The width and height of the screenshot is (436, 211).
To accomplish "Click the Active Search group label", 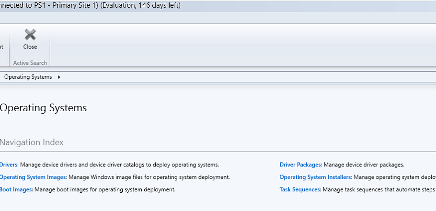I will click(30, 63).
